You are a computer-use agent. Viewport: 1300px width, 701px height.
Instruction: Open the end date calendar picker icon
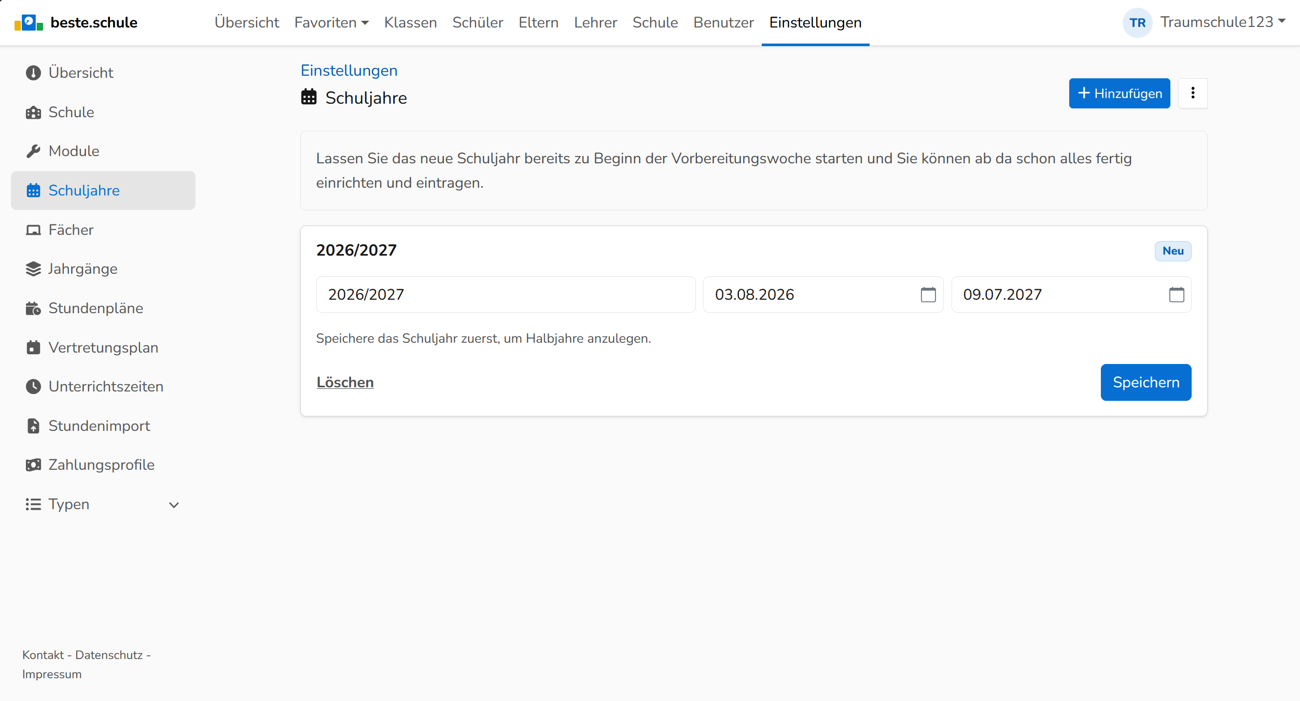[x=1177, y=295]
